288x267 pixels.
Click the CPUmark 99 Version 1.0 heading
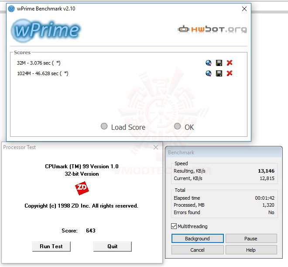pos(82,166)
